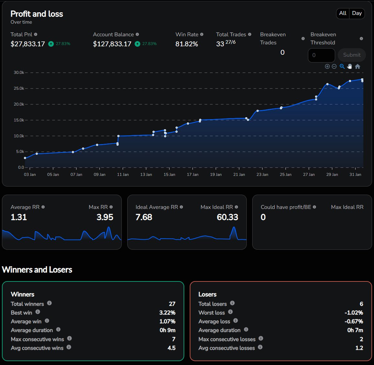The height and width of the screenshot is (365, 374).
Task: Select the All time range tab
Action: 343,13
